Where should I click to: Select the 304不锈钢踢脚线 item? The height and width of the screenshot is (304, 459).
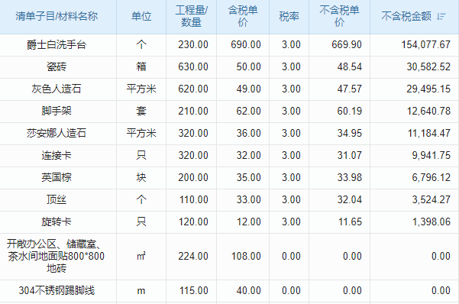coord(57,290)
